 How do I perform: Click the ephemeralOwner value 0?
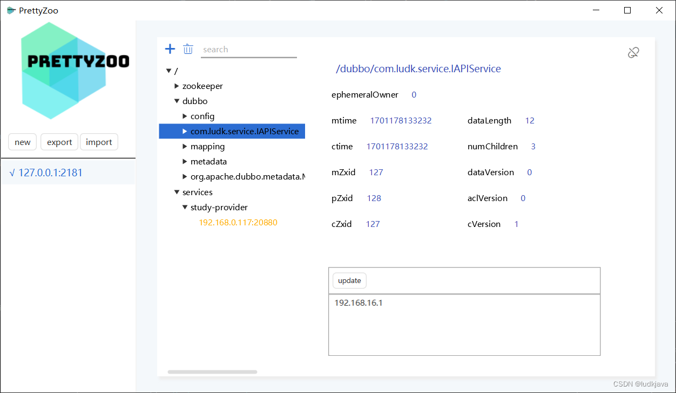pyautogui.click(x=414, y=94)
